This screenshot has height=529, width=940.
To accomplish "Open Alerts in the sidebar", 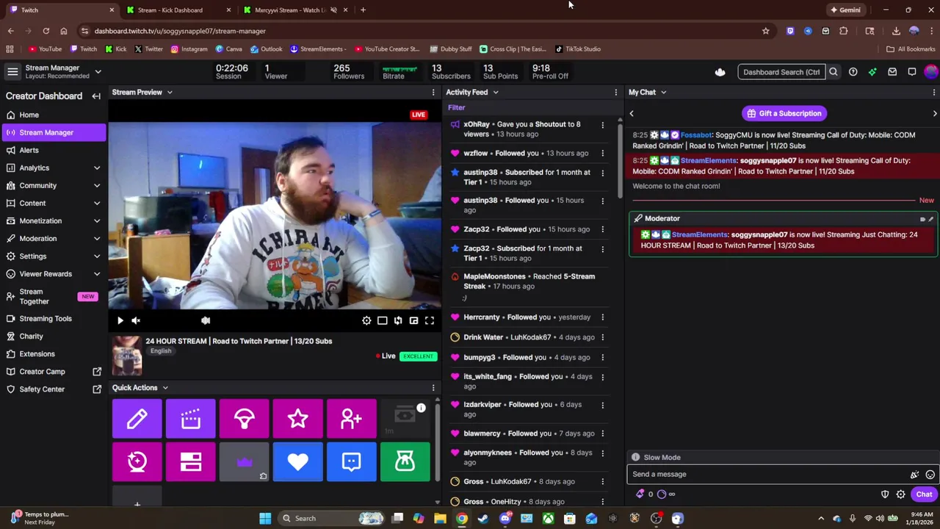I will click(x=54, y=150).
